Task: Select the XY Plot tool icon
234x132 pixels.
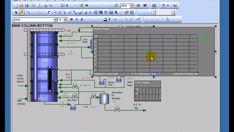Action: (x=90, y=12)
